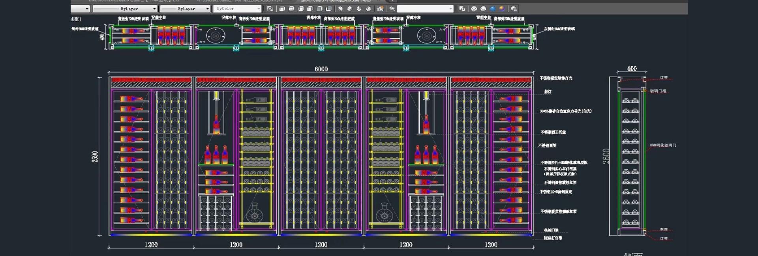Switch to Bottom view

(x=291, y=9)
